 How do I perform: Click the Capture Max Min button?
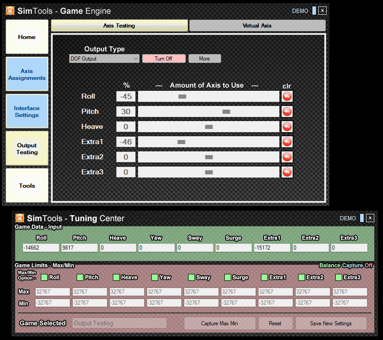click(219, 323)
